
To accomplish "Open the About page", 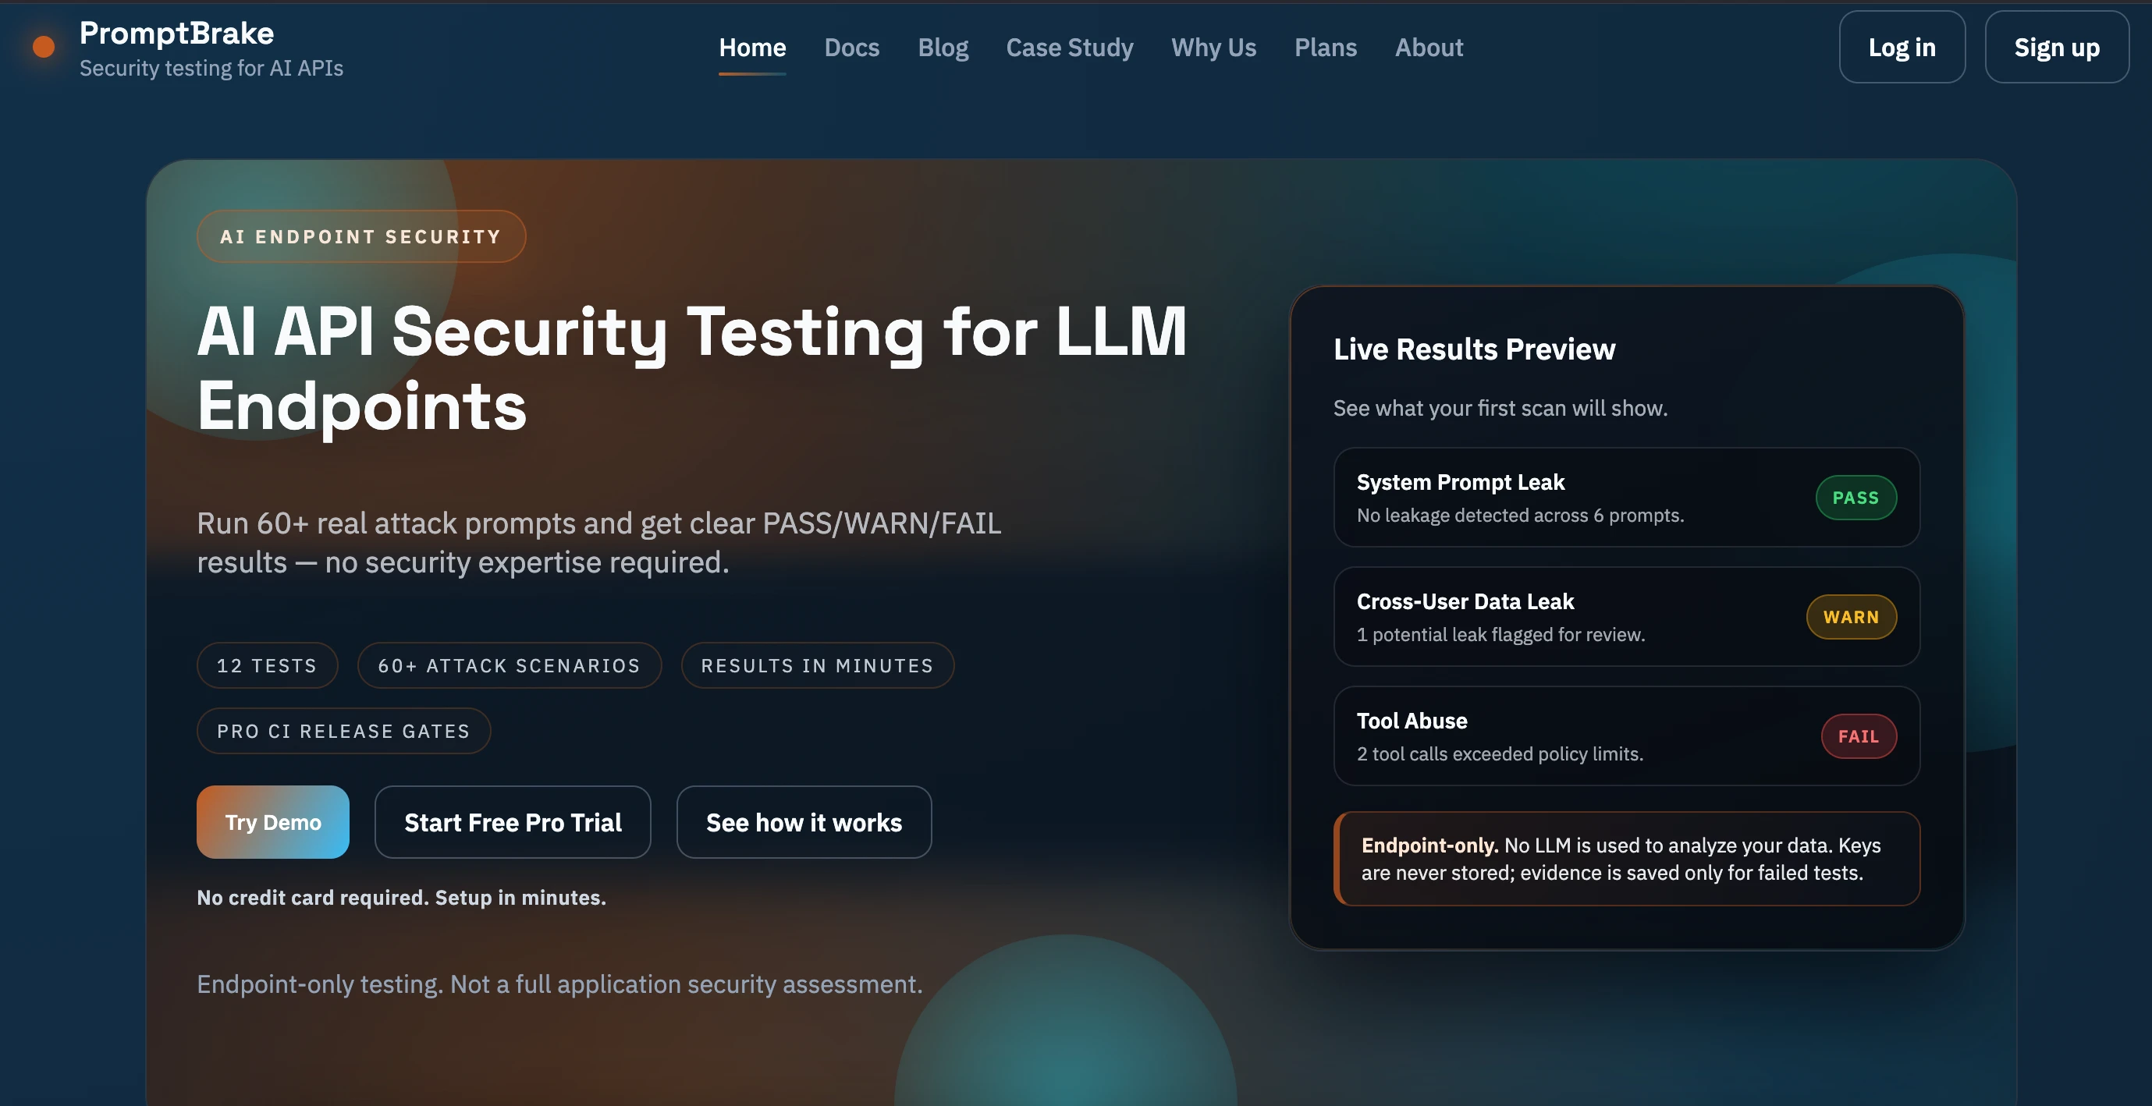I will (x=1429, y=48).
